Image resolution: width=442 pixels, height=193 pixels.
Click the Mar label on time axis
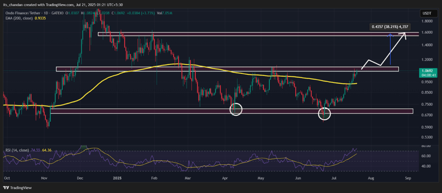(x=188, y=178)
